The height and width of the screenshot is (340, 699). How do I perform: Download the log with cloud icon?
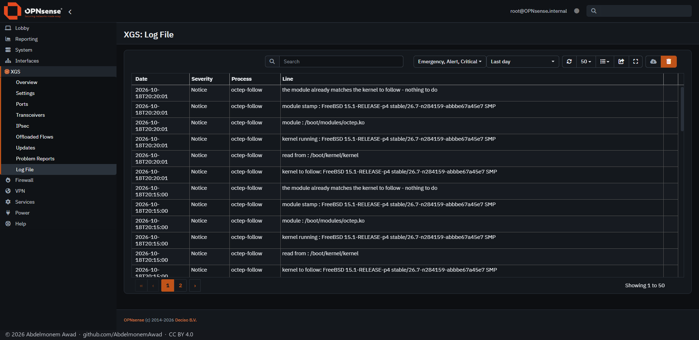(653, 61)
